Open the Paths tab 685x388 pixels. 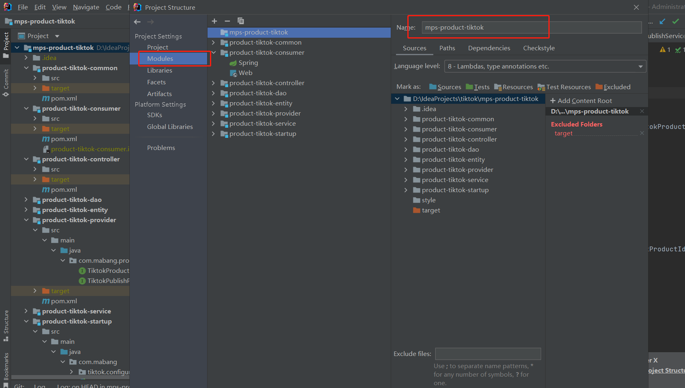(447, 48)
